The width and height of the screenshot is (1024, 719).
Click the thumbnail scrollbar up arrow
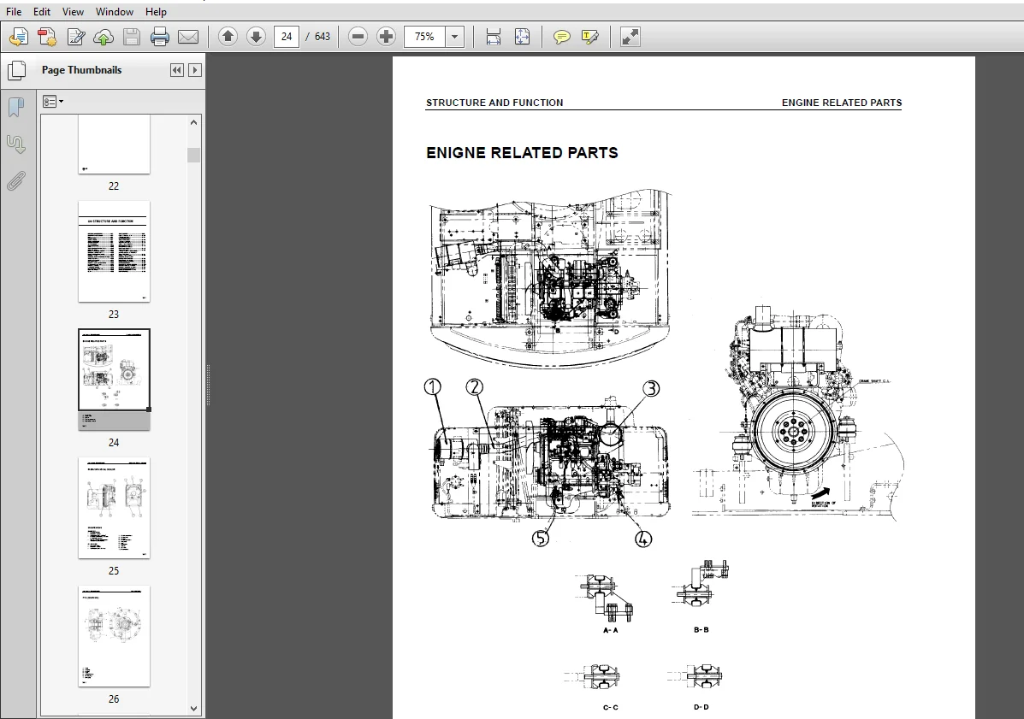[x=193, y=122]
